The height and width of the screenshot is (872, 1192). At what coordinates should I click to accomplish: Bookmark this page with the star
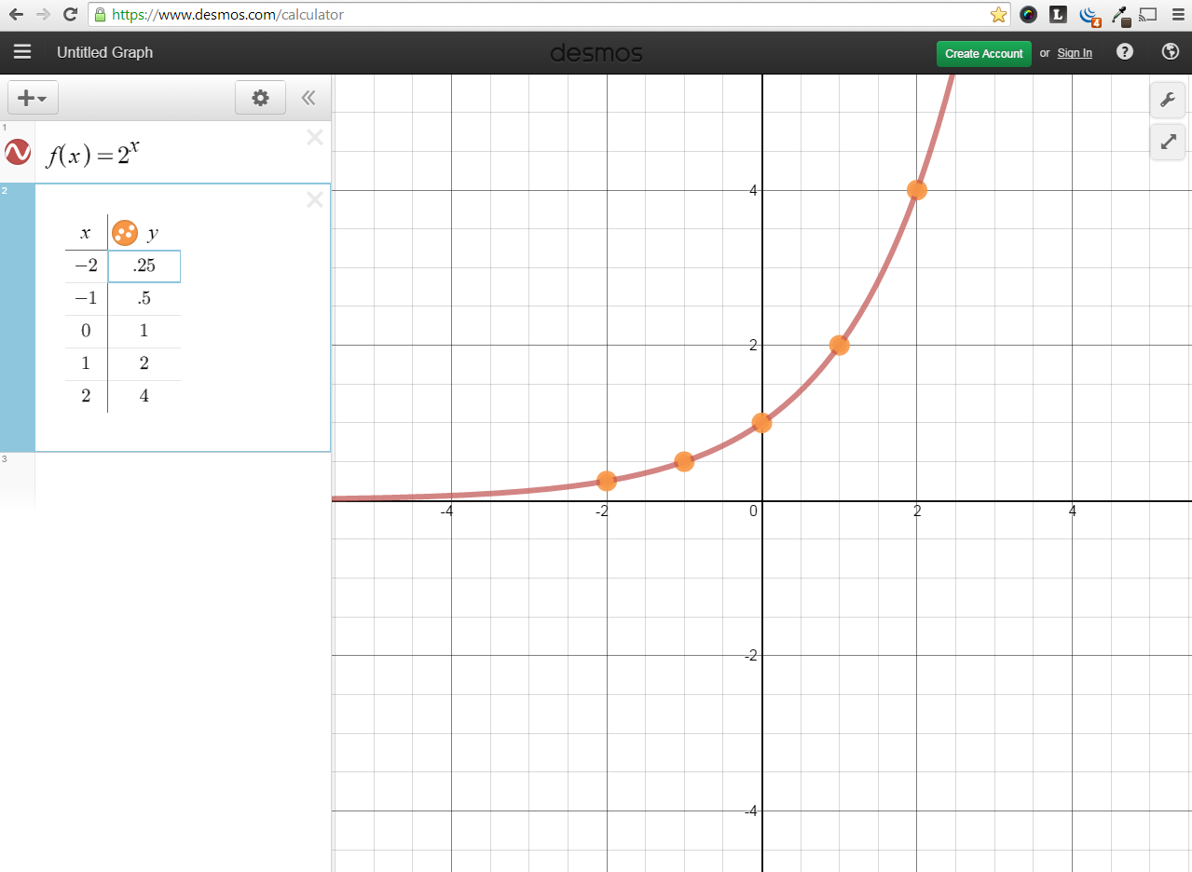[998, 14]
